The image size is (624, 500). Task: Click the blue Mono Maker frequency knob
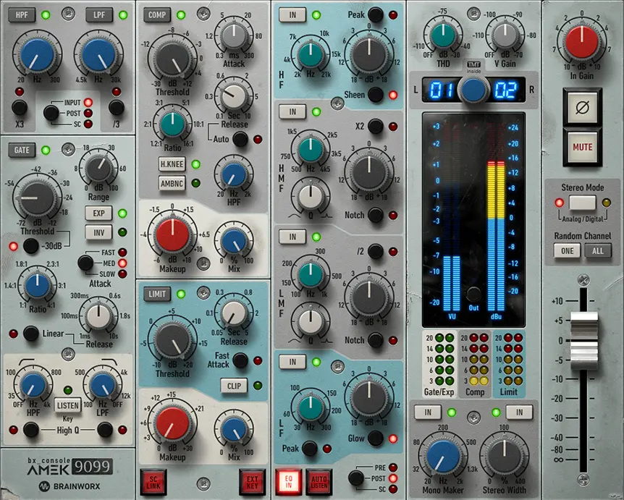coord(443,456)
